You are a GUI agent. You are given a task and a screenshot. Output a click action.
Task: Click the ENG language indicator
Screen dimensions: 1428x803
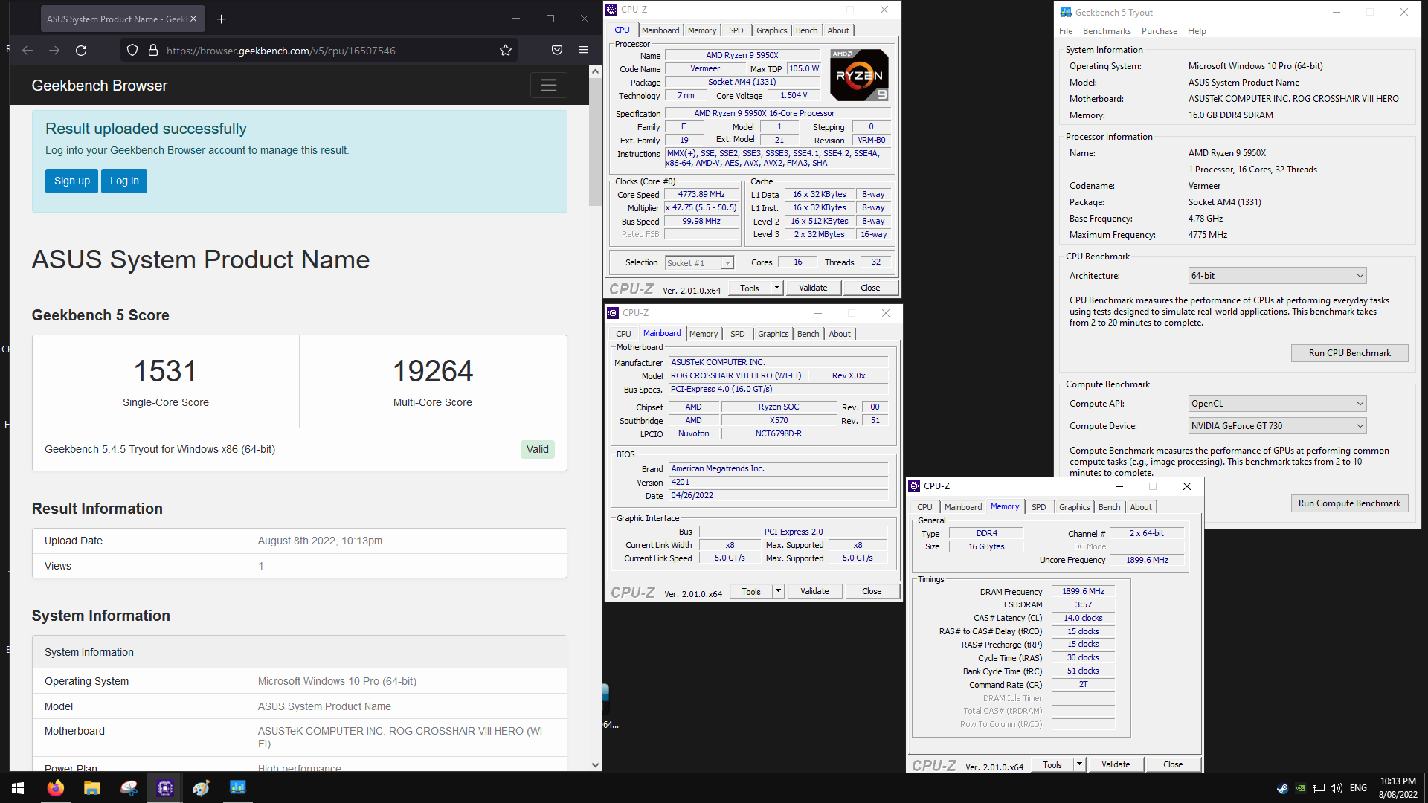[1358, 788]
